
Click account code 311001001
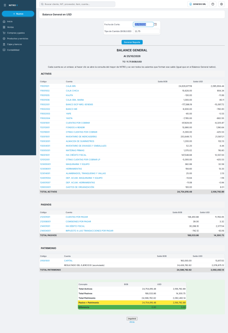(45, 261)
